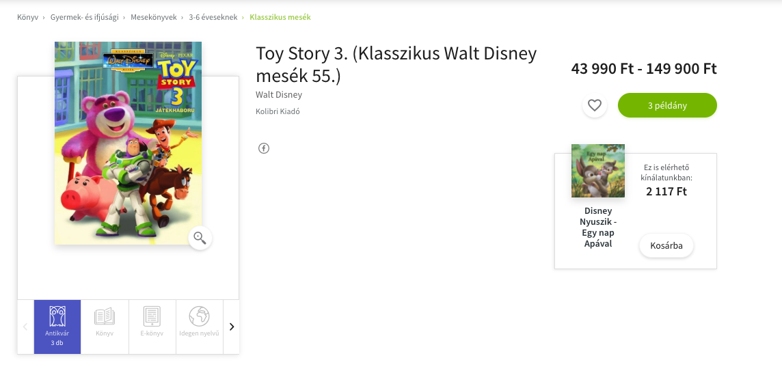This screenshot has height=371, width=782.
Task: Open the Kolibri Kiadó publisher link
Action: [x=278, y=111]
